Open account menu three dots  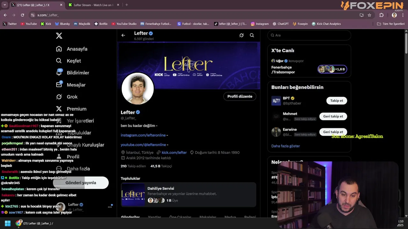pos(110,207)
